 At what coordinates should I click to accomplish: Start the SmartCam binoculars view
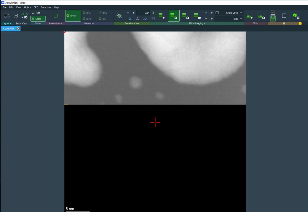click(x=25, y=16)
